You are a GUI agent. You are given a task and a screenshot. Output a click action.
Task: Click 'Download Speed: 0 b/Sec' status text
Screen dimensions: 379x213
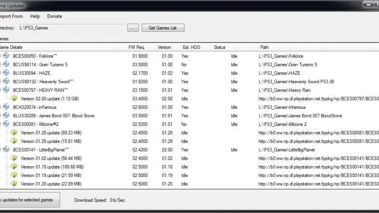click(99, 200)
